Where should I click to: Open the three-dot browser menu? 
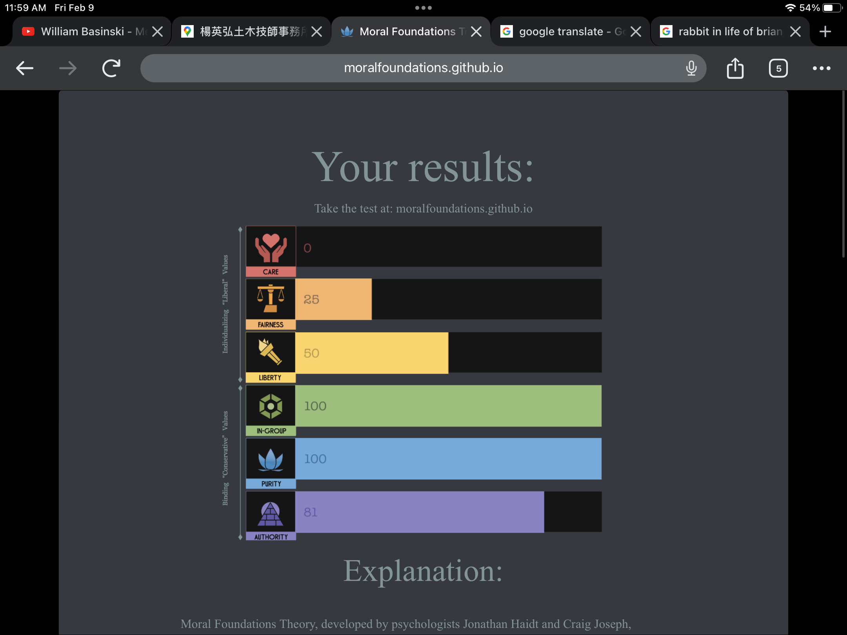pos(822,68)
